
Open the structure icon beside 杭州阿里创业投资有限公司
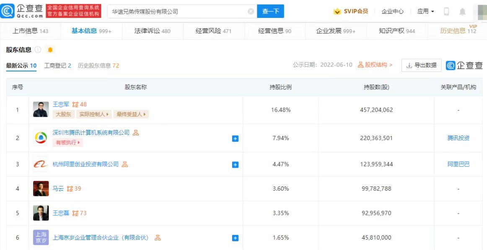coord(125,164)
